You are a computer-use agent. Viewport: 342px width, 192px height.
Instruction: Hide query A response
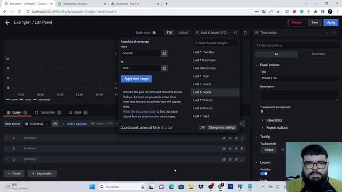click(230, 138)
